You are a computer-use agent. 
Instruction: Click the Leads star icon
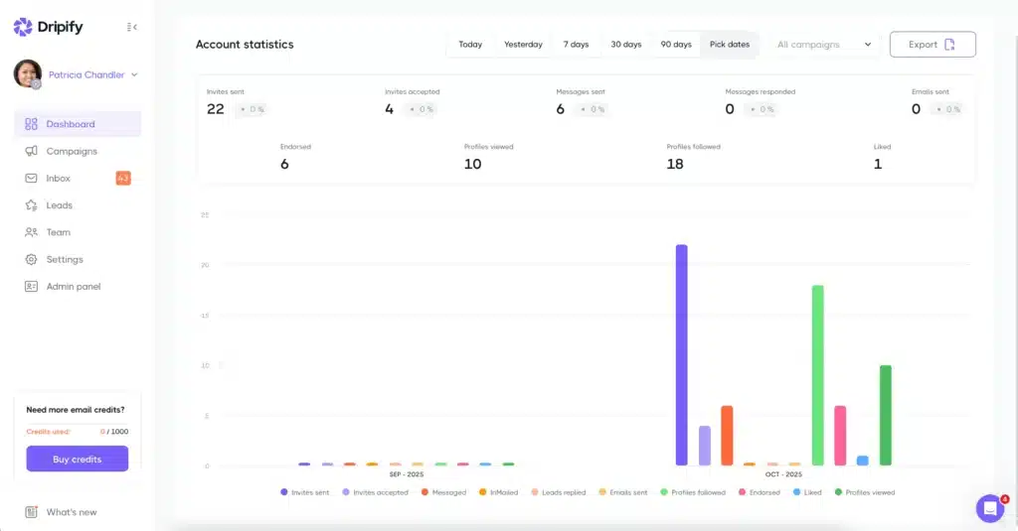(31, 205)
